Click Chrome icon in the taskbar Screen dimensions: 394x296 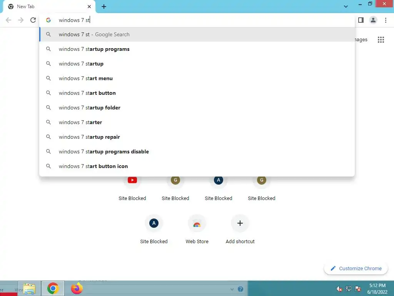pos(53,288)
